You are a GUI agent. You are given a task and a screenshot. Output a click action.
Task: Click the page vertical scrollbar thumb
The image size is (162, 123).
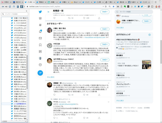coord(161,52)
